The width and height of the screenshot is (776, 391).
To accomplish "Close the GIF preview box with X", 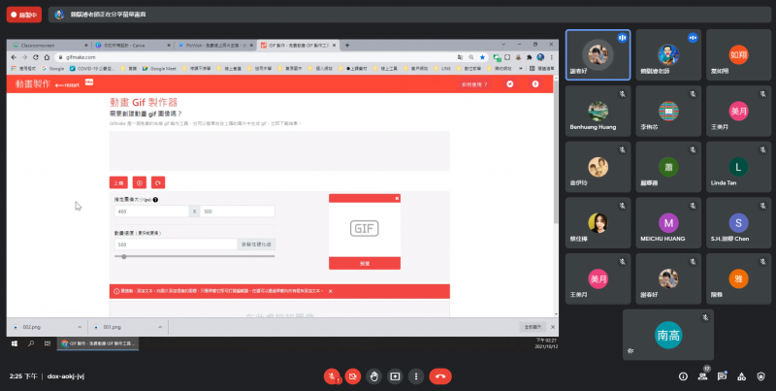I will (397, 199).
